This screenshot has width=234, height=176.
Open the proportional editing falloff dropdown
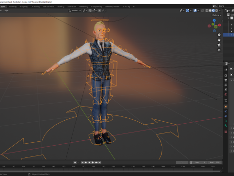tap(104, 10)
